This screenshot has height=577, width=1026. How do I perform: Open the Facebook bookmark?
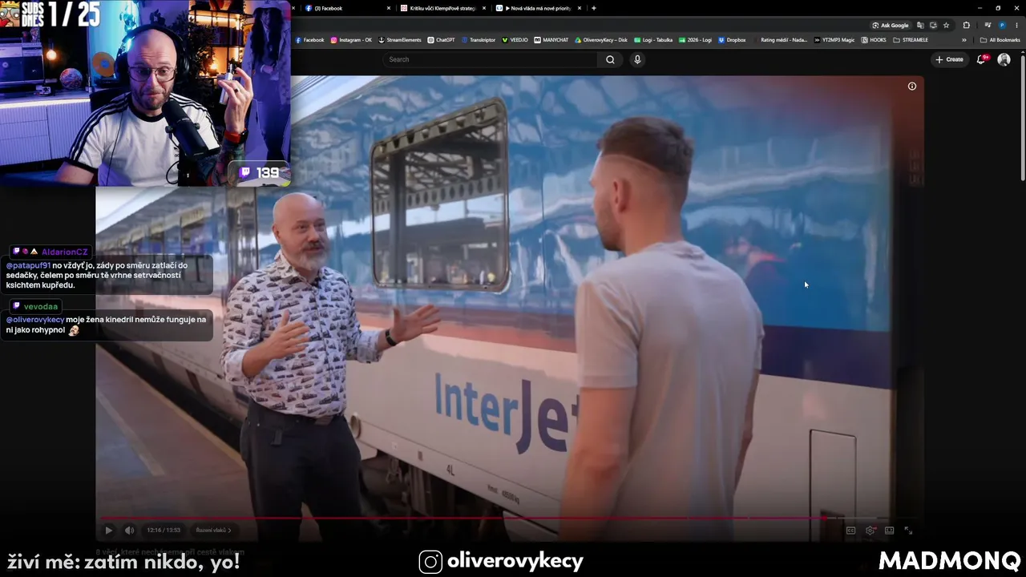pyautogui.click(x=310, y=39)
